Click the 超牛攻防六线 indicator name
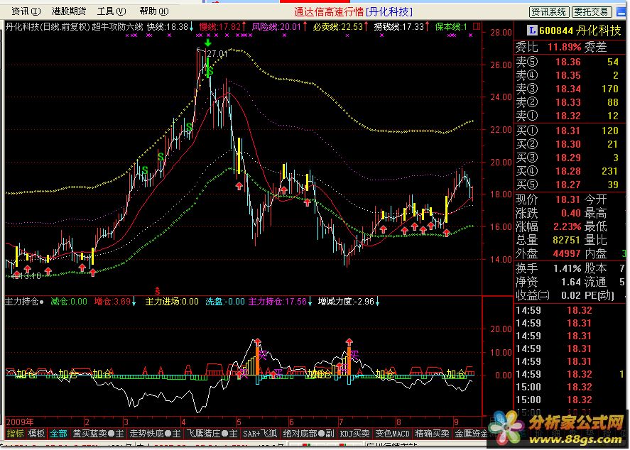Viewport: 630px width, 450px height. tap(117, 27)
